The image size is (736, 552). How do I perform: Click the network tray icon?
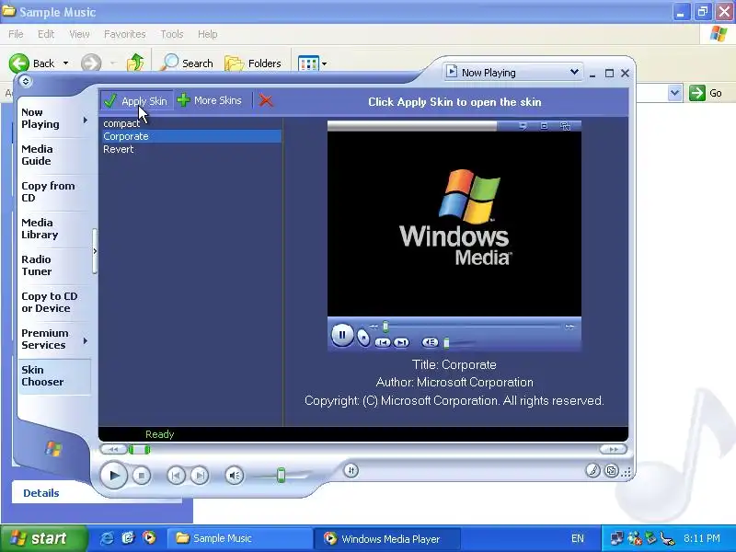[616, 538]
